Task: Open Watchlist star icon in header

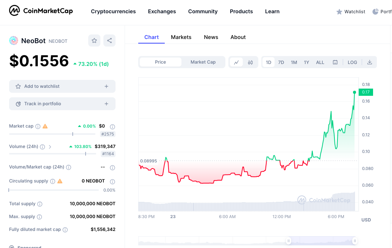Action: [x=339, y=12]
